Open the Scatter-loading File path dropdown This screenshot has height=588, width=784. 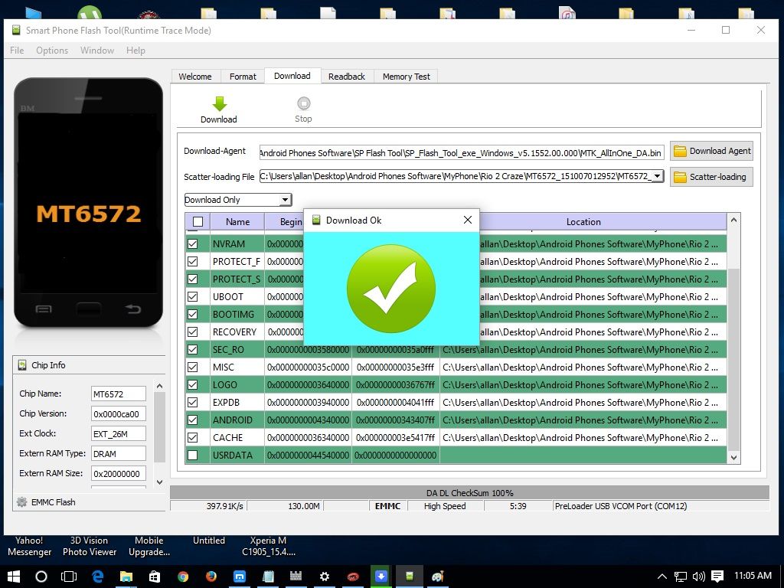click(x=657, y=177)
